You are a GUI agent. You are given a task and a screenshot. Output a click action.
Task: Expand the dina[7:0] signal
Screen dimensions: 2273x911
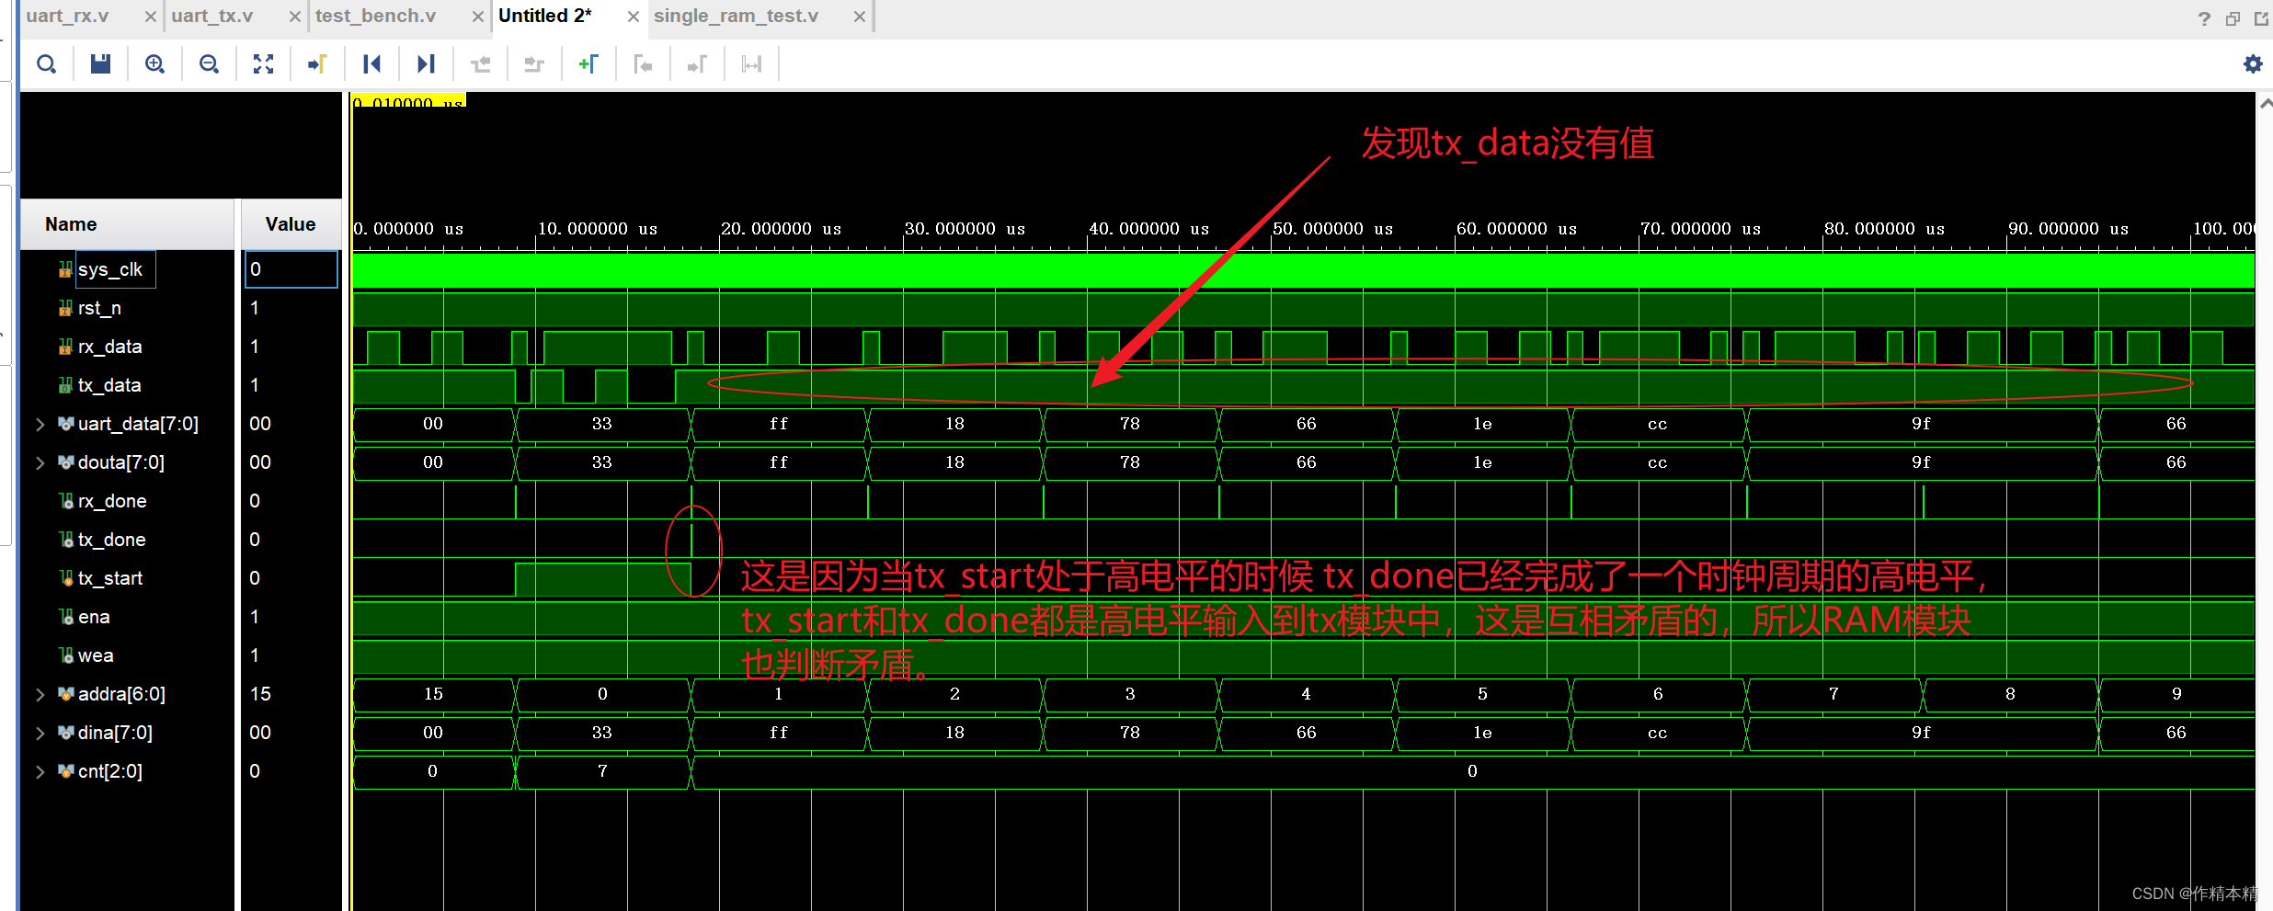pyautogui.click(x=40, y=733)
